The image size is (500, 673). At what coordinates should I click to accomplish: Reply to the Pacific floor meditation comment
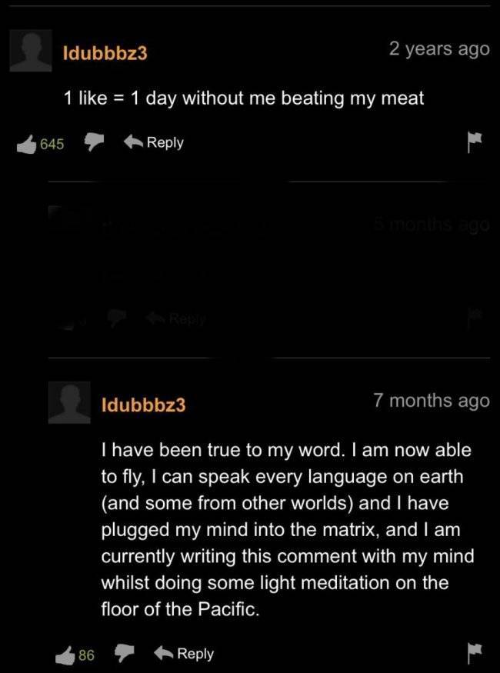(x=193, y=653)
